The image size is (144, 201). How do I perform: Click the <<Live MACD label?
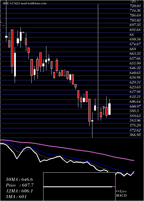click(121, 194)
